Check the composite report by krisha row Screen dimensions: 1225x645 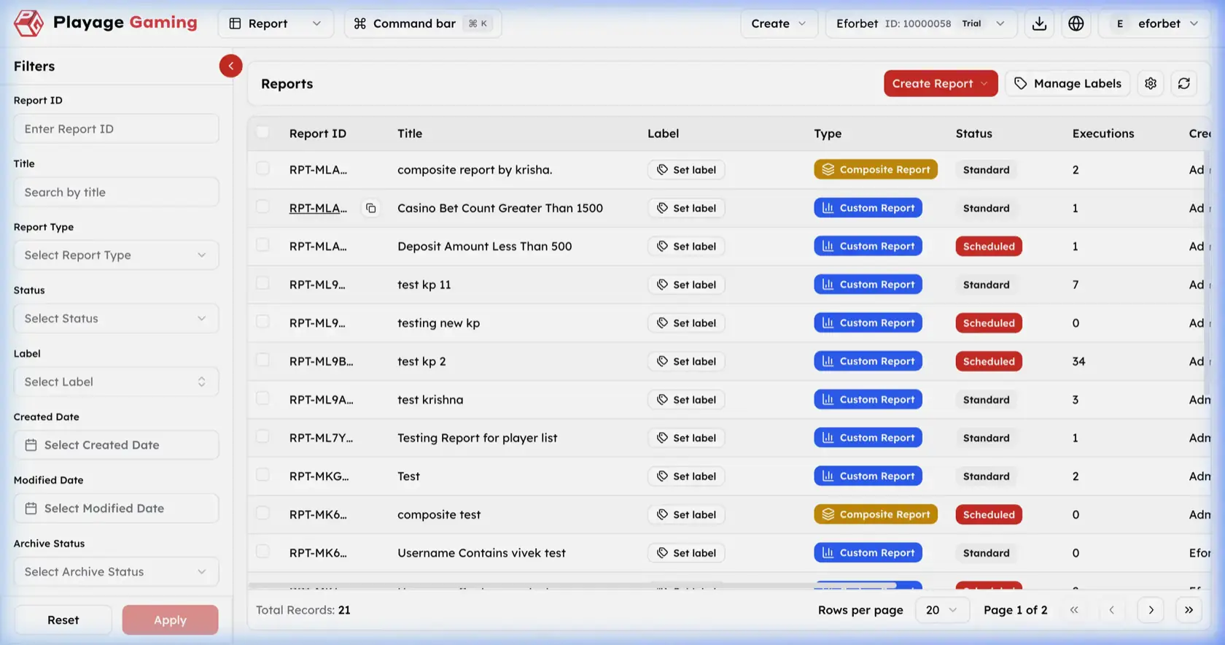(x=262, y=169)
